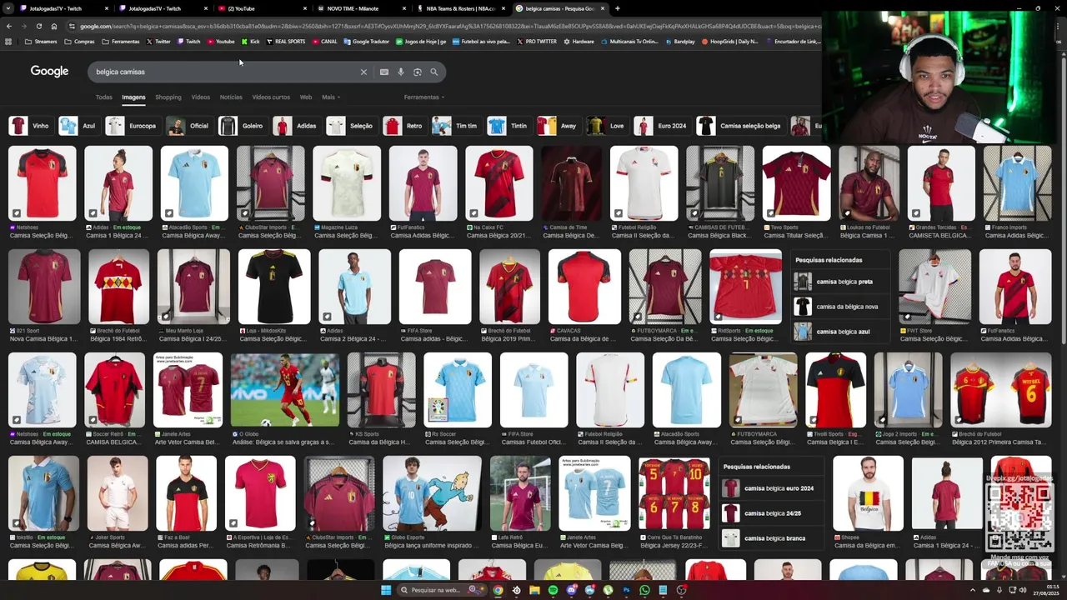
Task: Filter images by the Retro chip
Action: pyautogui.click(x=403, y=126)
